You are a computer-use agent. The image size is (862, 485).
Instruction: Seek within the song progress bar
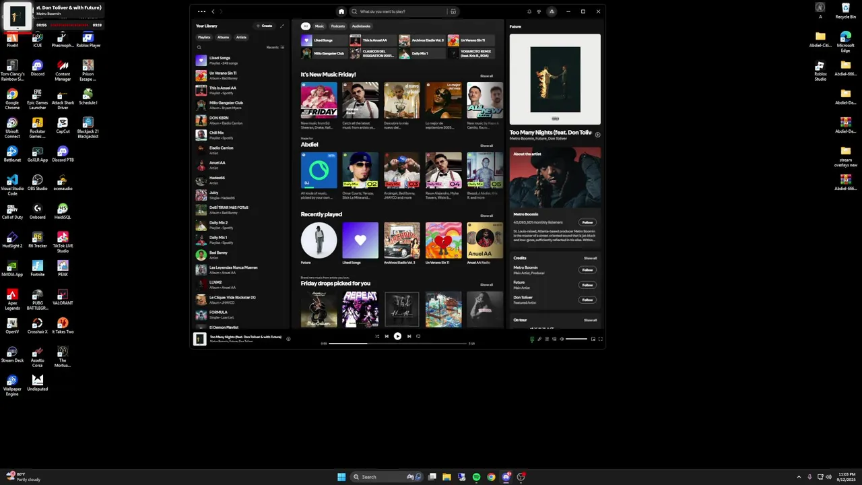pos(398,344)
